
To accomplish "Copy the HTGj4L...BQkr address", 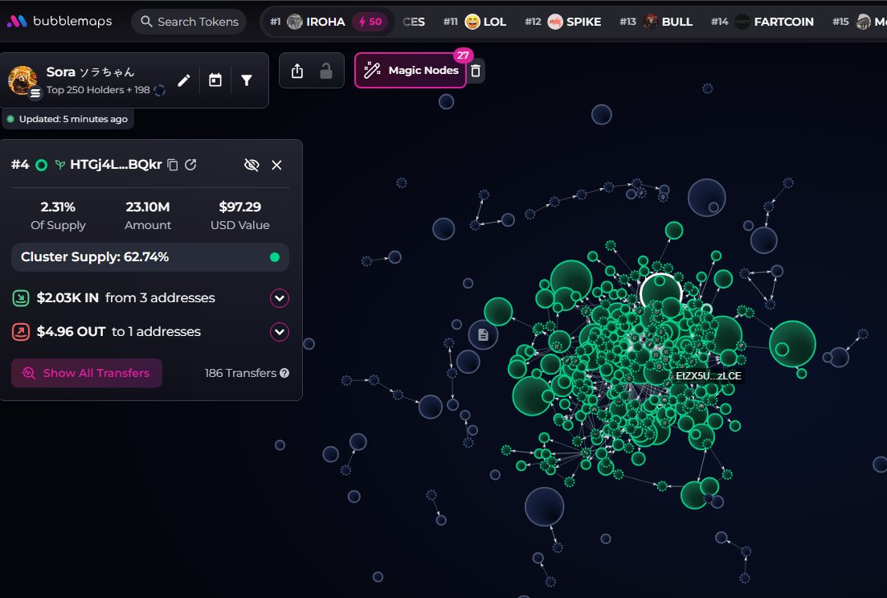I will tap(173, 165).
